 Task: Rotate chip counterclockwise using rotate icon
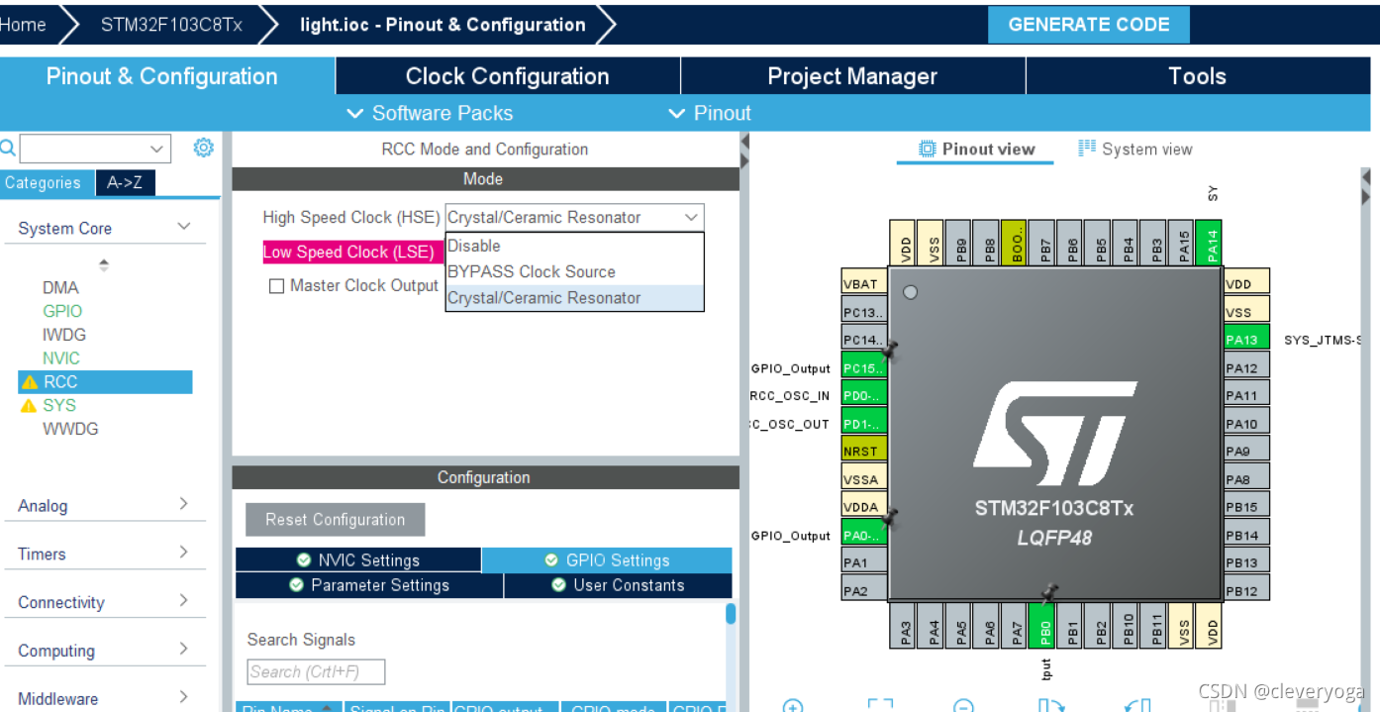[1137, 706]
